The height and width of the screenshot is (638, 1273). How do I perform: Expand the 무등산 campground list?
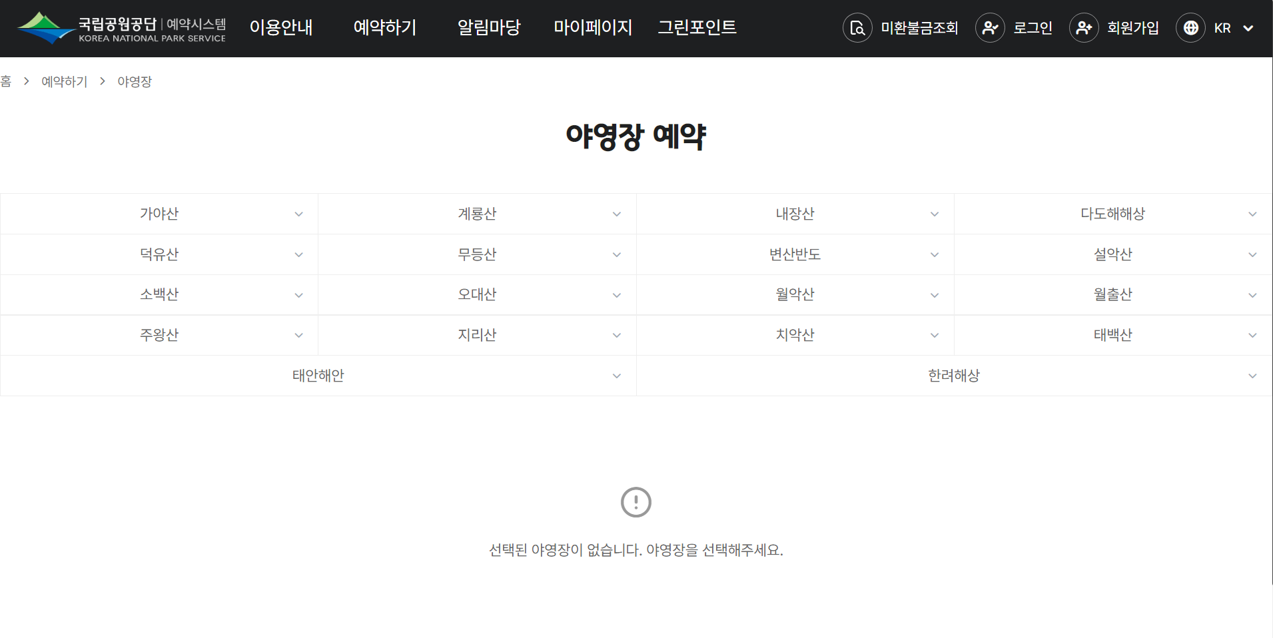tap(477, 254)
